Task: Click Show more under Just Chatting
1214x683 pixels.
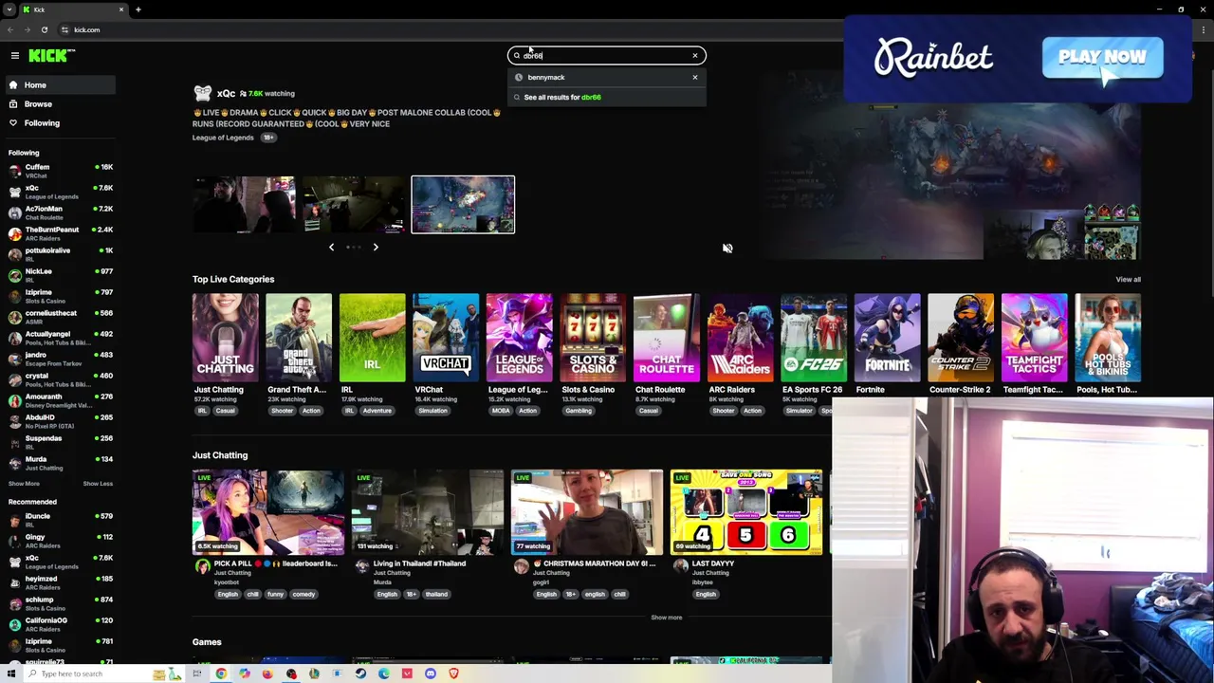Action: (x=666, y=618)
